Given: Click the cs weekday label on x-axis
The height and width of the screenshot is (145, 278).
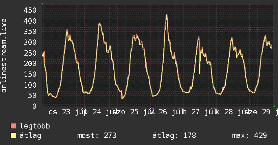Looking at the screenshot, I should pyautogui.click(x=53, y=112).
